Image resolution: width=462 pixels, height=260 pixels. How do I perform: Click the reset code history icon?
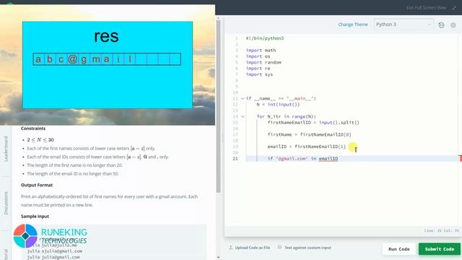click(441, 25)
